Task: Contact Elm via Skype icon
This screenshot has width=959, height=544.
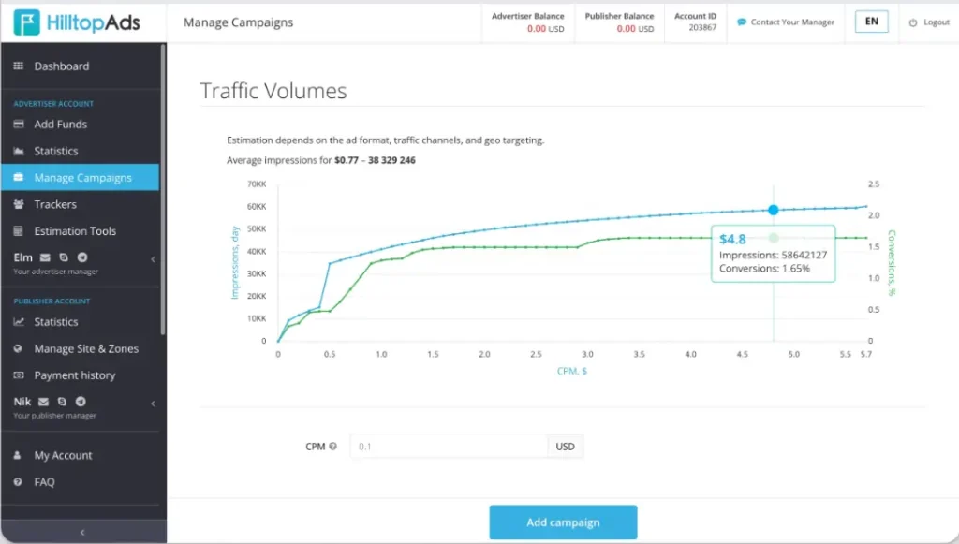Action: [x=64, y=257]
